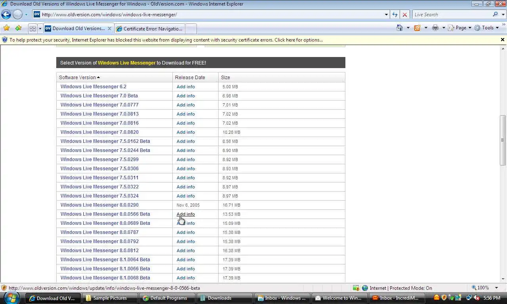The height and width of the screenshot is (304, 507).
Task: Open the tab list dropdown arrow
Action: [x=40, y=28]
